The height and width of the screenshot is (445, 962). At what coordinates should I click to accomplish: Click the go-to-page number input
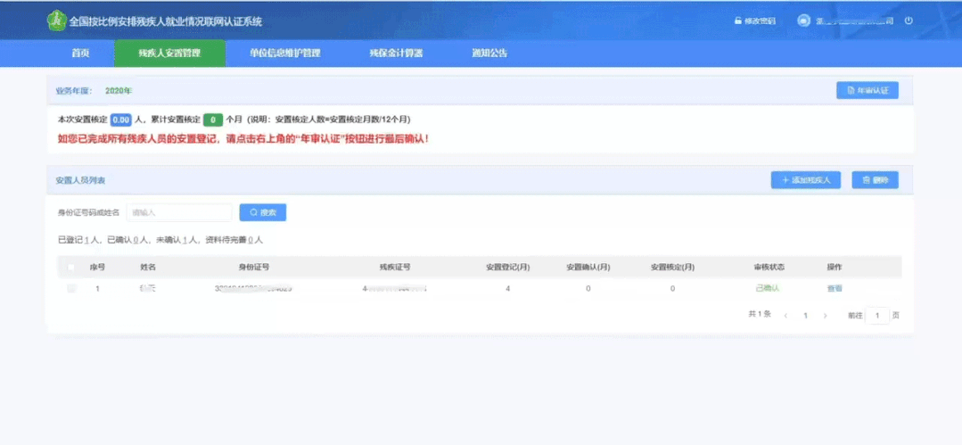877,316
